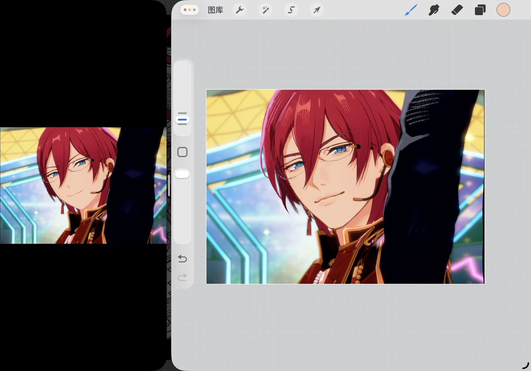Open the Actions wrench menu
The width and height of the screenshot is (531, 371).
[240, 10]
